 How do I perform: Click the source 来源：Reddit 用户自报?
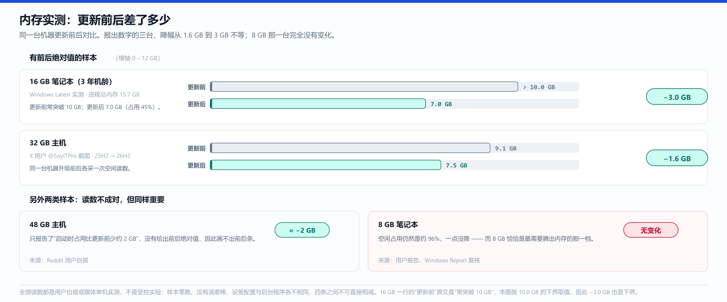pyautogui.click(x=59, y=260)
